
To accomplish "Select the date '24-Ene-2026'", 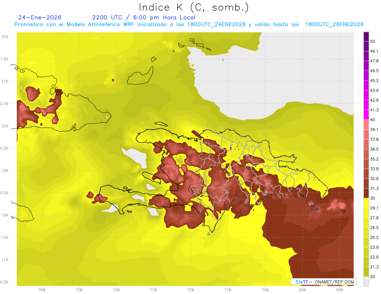I will tap(40, 17).
